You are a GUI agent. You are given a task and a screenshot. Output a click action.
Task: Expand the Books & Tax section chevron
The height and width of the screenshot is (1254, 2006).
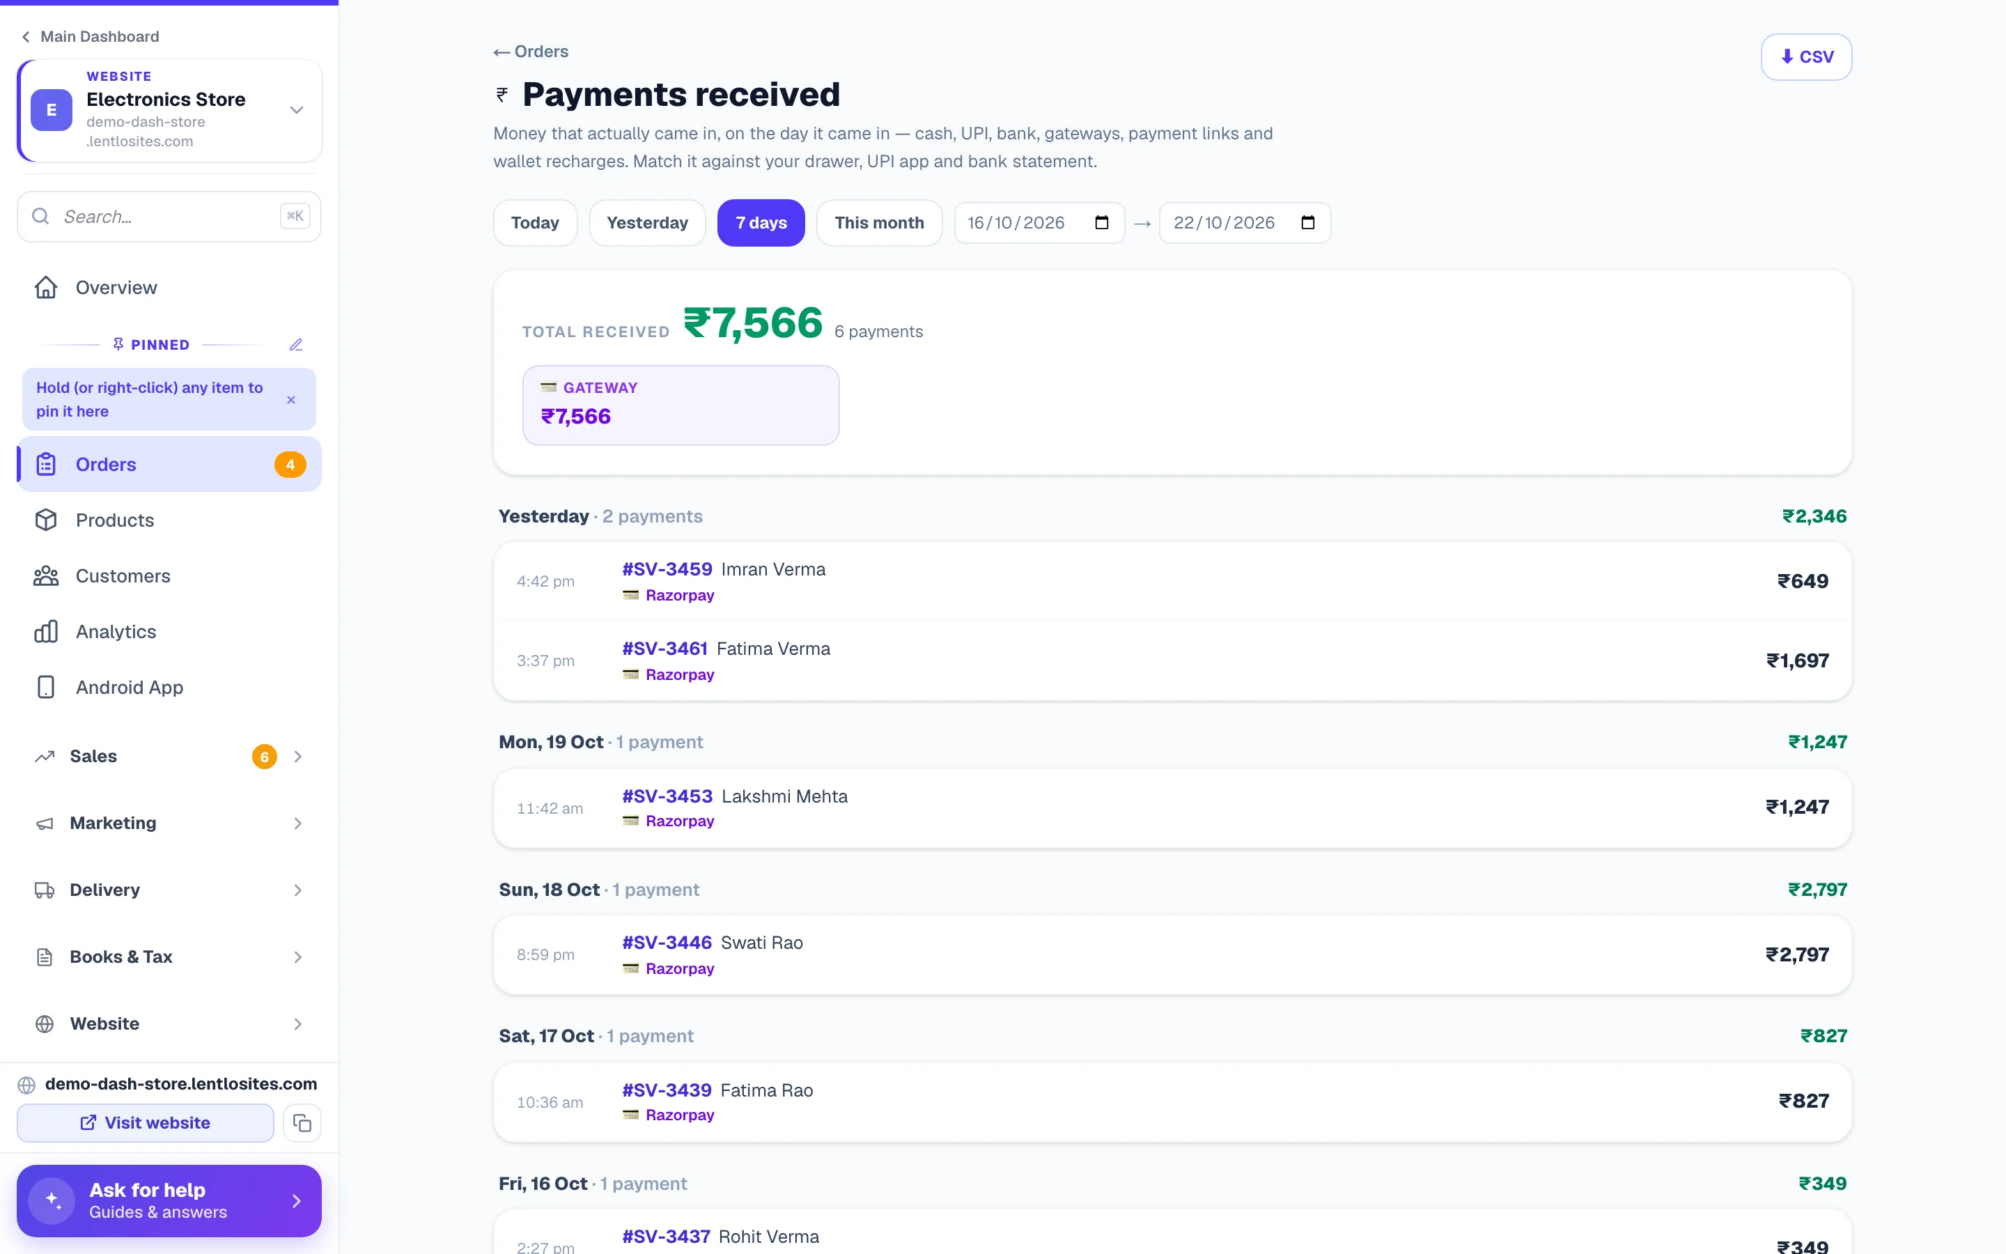click(297, 957)
